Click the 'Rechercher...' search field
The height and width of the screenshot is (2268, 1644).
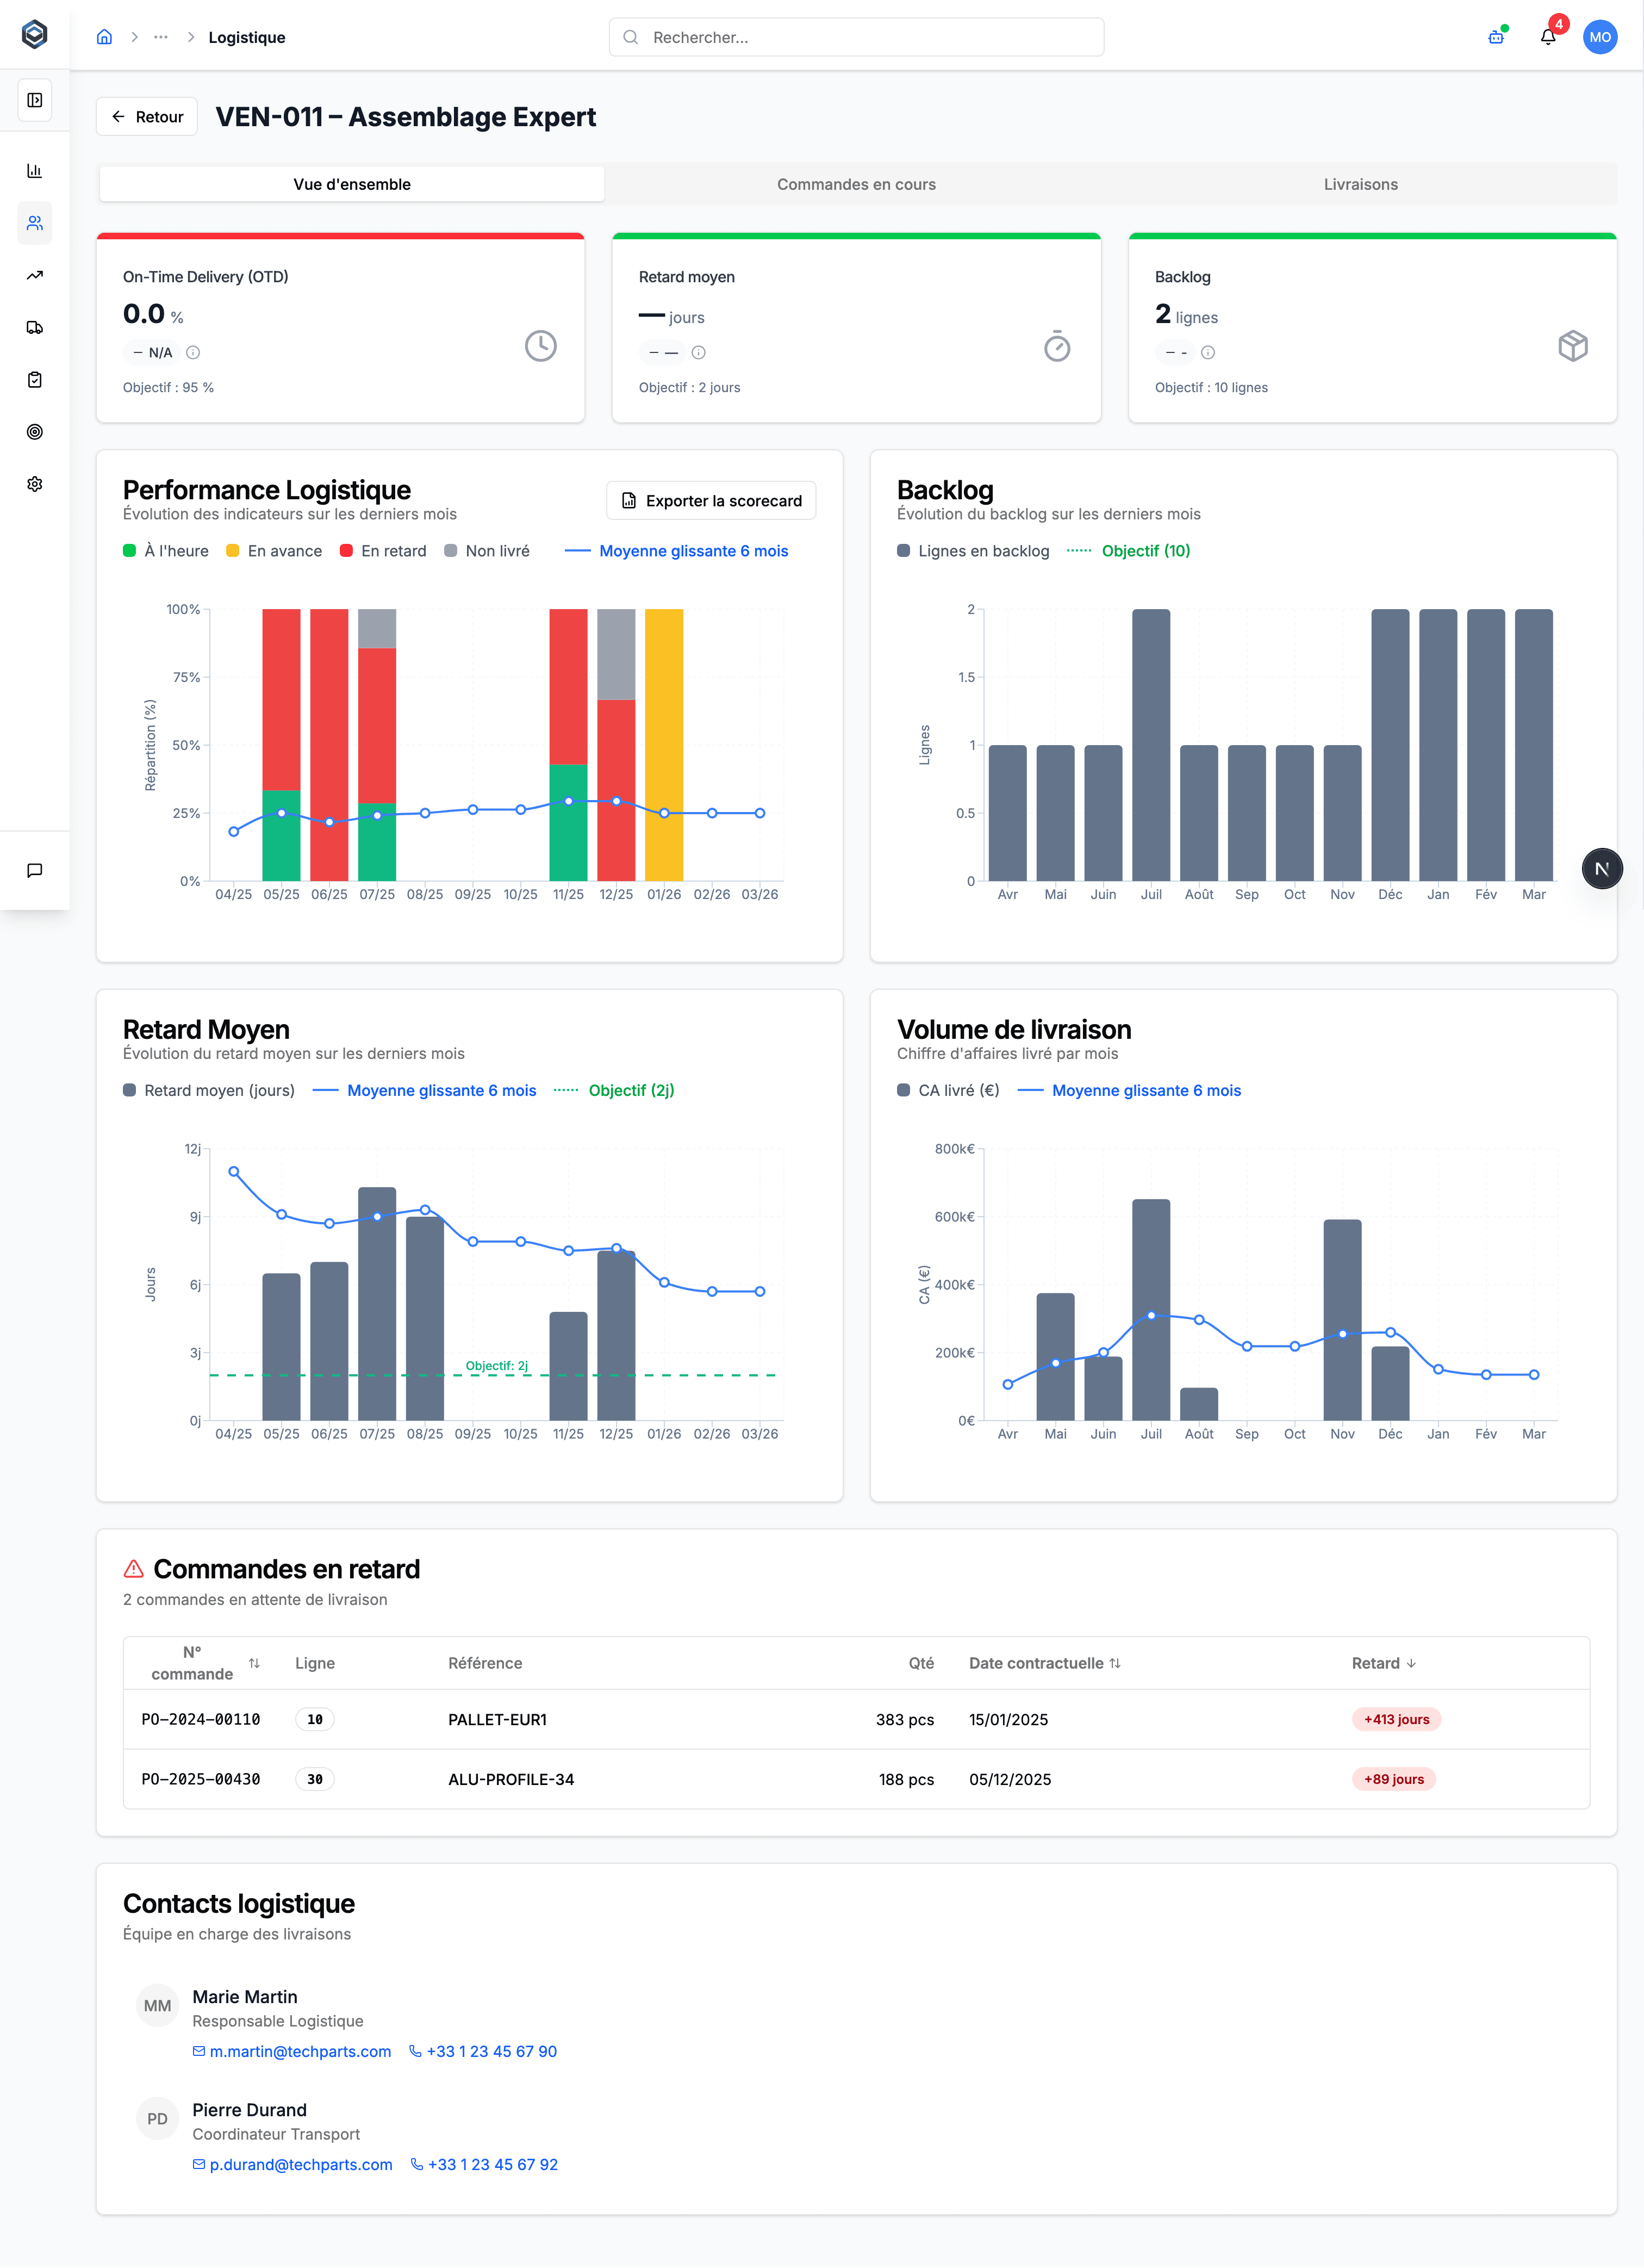(x=856, y=37)
